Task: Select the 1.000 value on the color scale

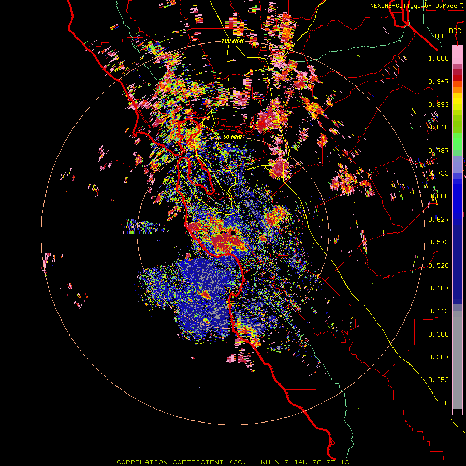Action: [x=439, y=58]
